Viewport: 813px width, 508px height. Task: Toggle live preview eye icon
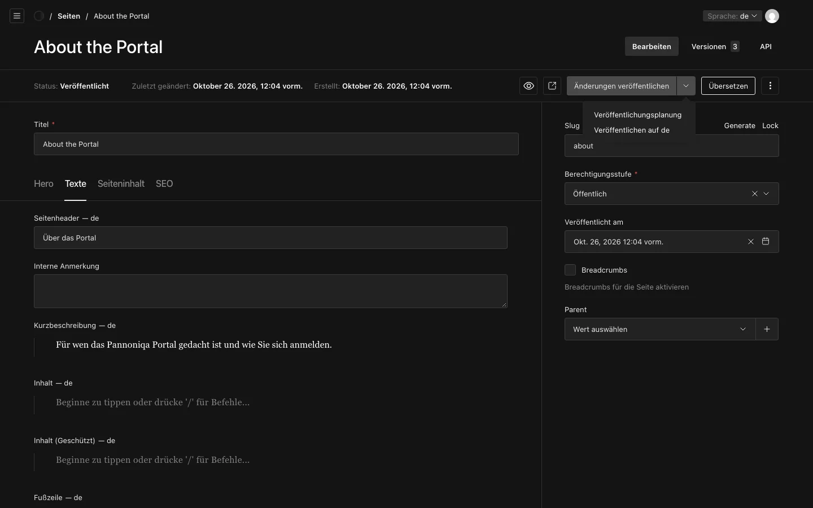coord(528,86)
